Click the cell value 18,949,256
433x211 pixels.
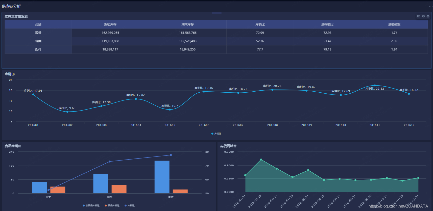pyautogui.click(x=188, y=49)
